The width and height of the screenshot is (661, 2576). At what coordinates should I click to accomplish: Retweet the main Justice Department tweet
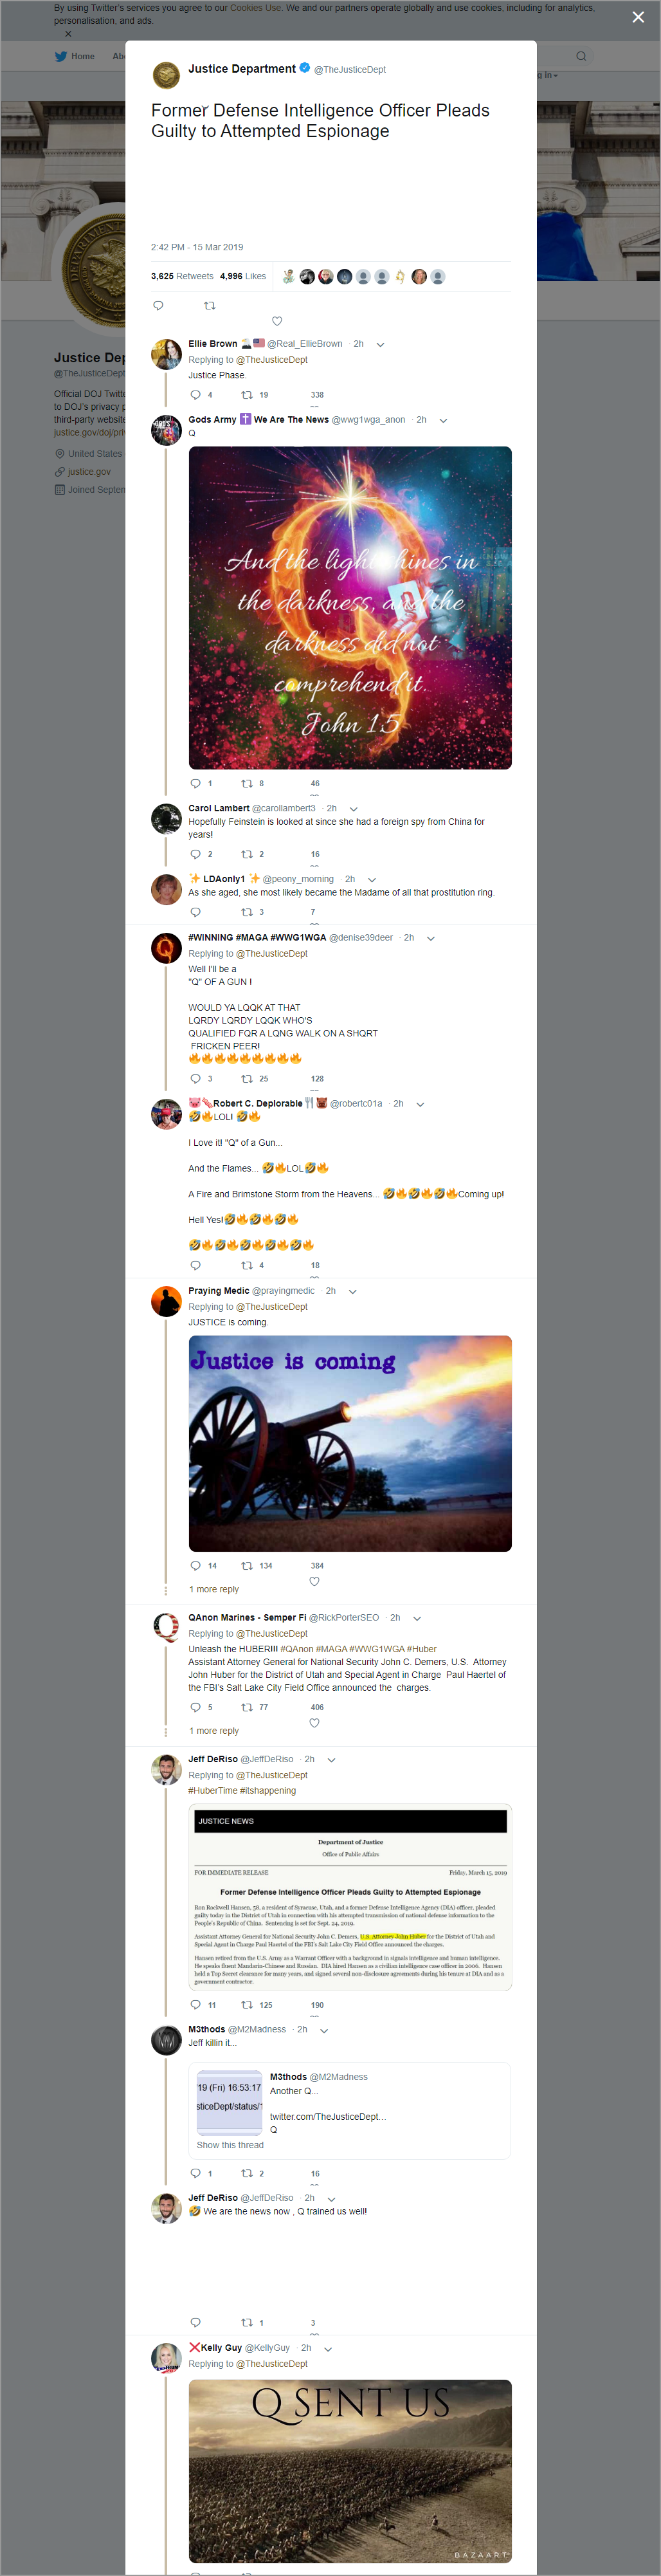209,305
